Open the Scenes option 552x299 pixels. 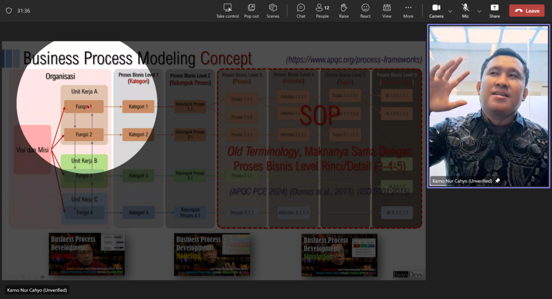[x=273, y=10]
